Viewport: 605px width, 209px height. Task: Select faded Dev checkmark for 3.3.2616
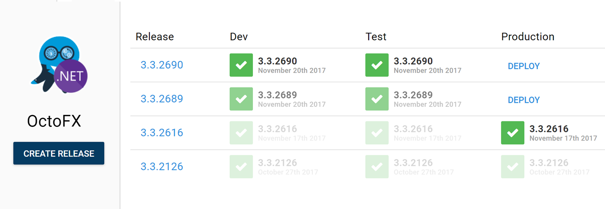[x=241, y=133]
